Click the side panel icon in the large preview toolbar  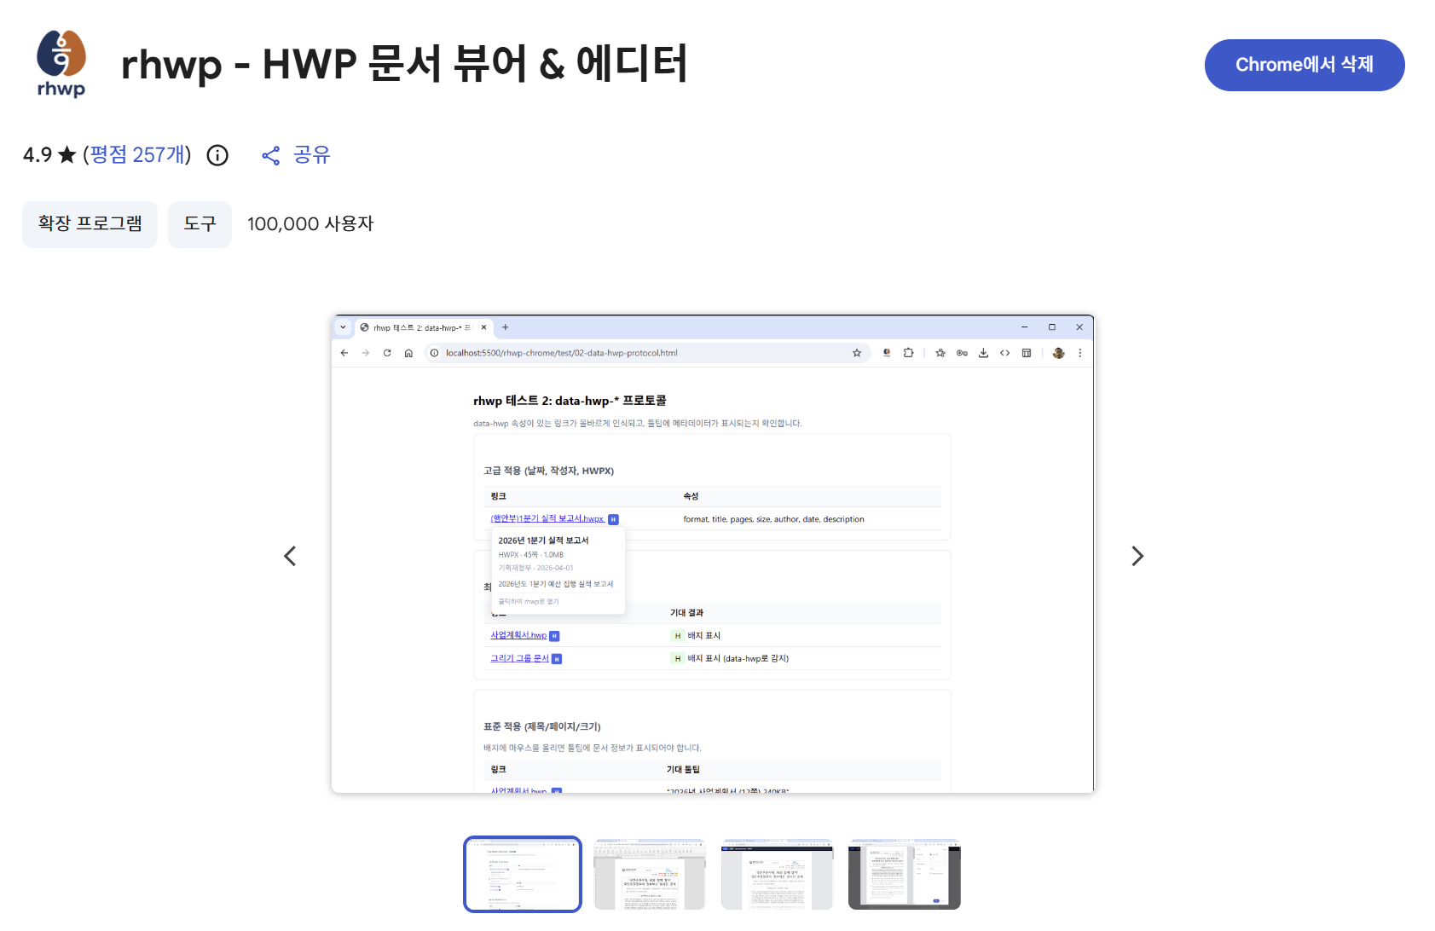[x=1027, y=353]
